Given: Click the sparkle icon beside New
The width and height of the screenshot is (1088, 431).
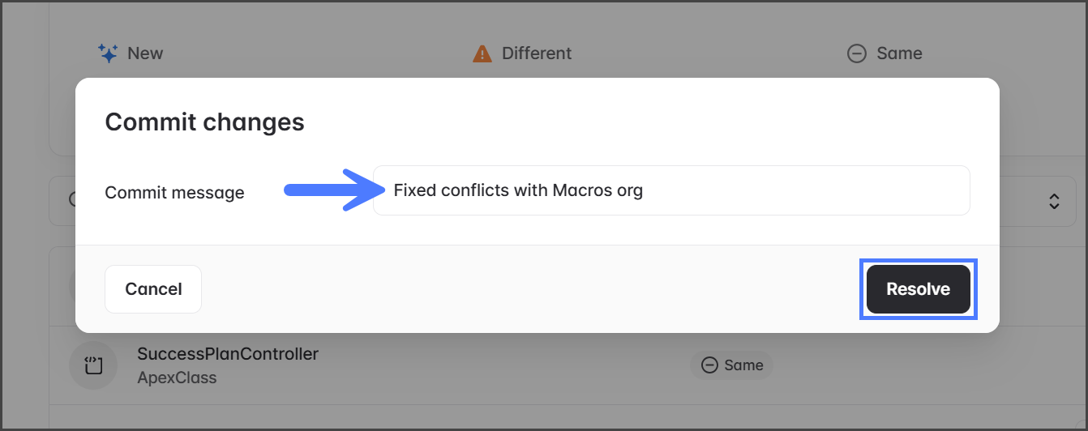Looking at the screenshot, I should tap(108, 53).
